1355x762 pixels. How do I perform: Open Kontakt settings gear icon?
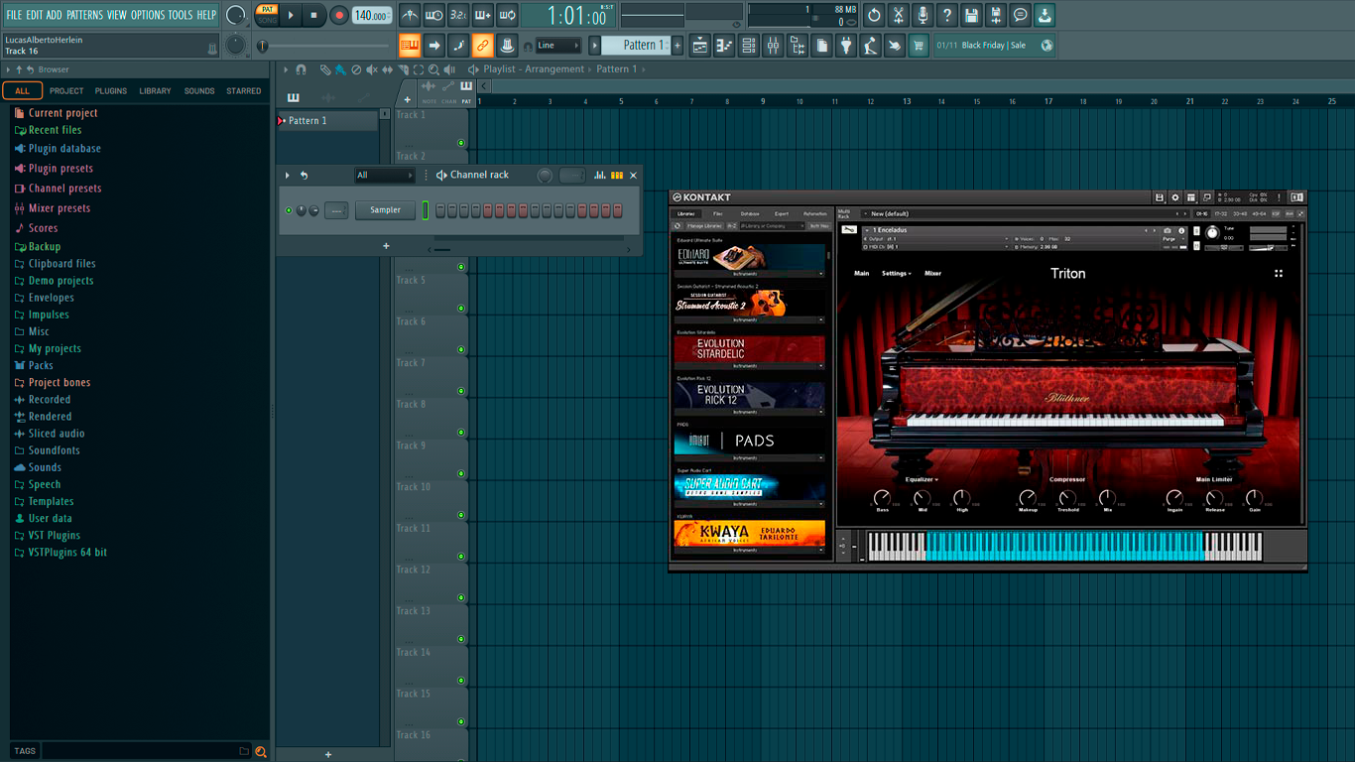1175,197
